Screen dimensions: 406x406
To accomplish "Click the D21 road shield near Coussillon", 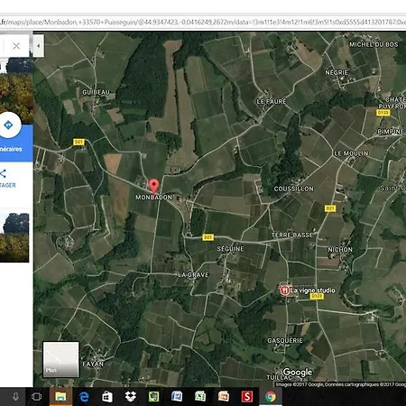I will (330, 208).
